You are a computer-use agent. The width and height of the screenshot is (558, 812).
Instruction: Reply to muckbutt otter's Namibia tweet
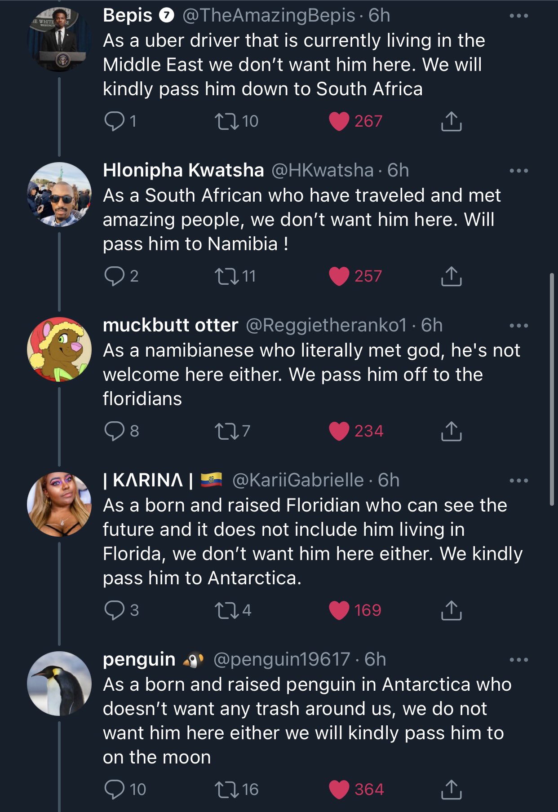pyautogui.click(x=114, y=431)
